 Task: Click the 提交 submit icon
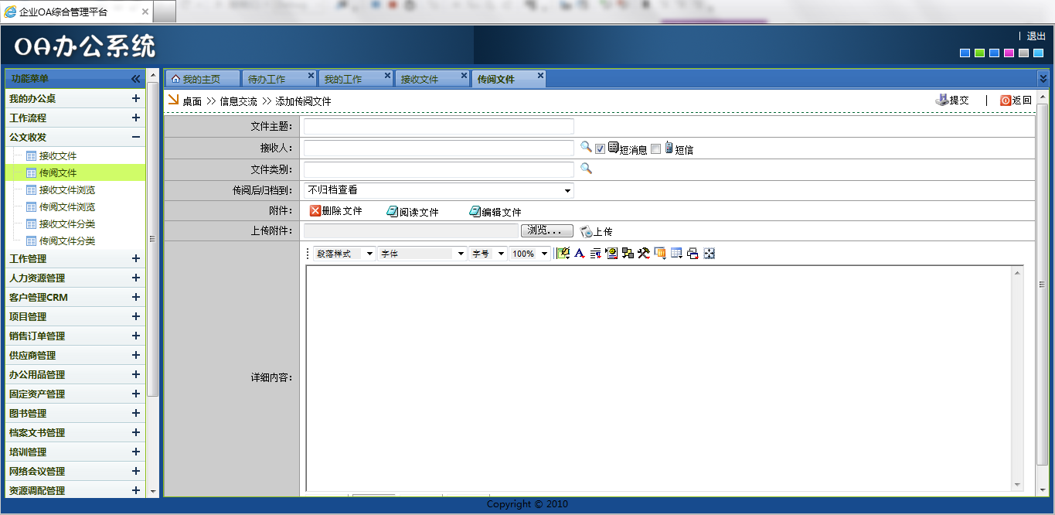(x=942, y=101)
